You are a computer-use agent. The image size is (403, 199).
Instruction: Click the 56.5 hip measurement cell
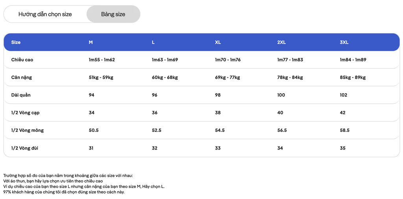282,131
